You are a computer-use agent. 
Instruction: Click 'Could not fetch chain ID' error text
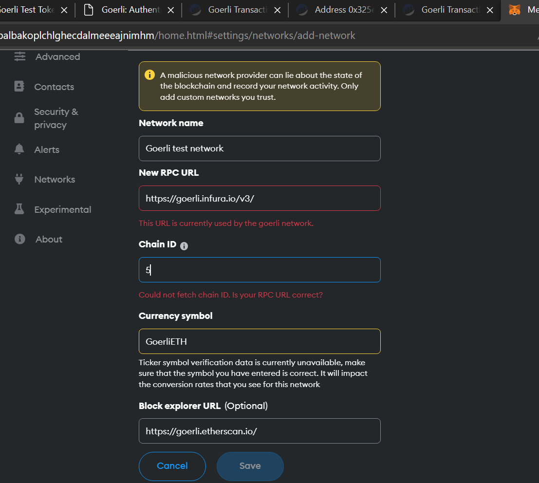(x=231, y=295)
